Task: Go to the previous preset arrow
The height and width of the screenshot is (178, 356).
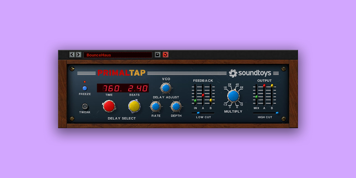Action: 72,54
